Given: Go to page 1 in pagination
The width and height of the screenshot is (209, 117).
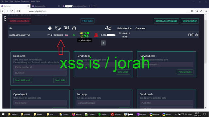Looking at the screenshot, I should point(103,43).
